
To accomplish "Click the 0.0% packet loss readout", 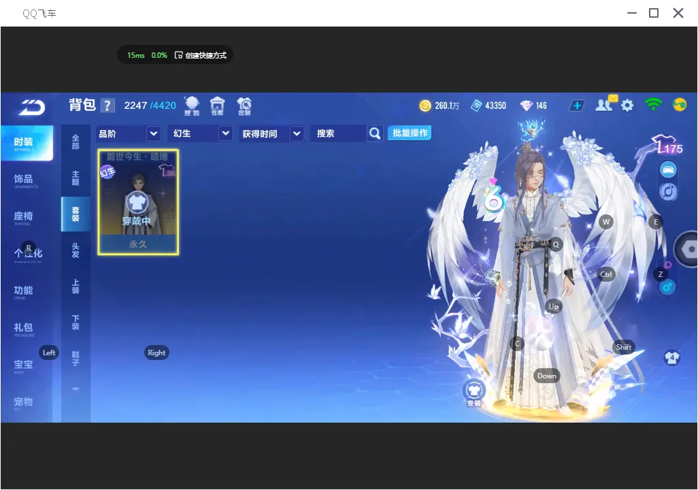I will tap(159, 55).
